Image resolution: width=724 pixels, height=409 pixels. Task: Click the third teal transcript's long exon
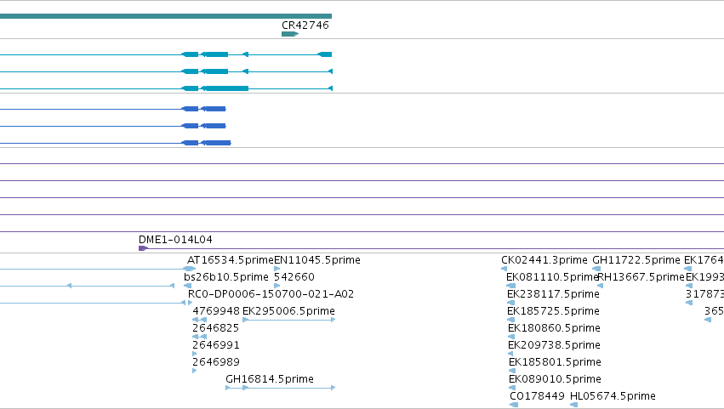pyautogui.click(x=225, y=88)
